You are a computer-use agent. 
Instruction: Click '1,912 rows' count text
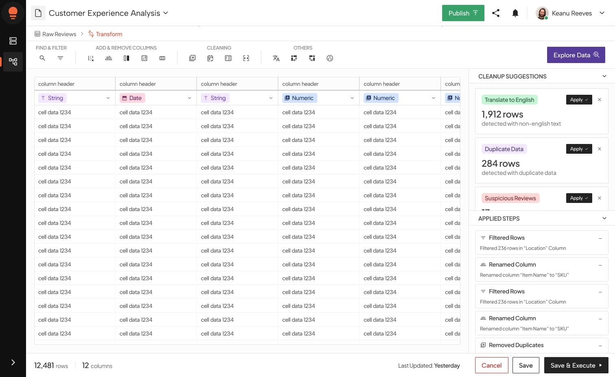[502, 114]
